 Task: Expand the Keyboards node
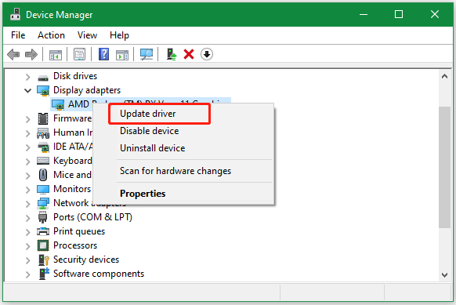(x=27, y=162)
